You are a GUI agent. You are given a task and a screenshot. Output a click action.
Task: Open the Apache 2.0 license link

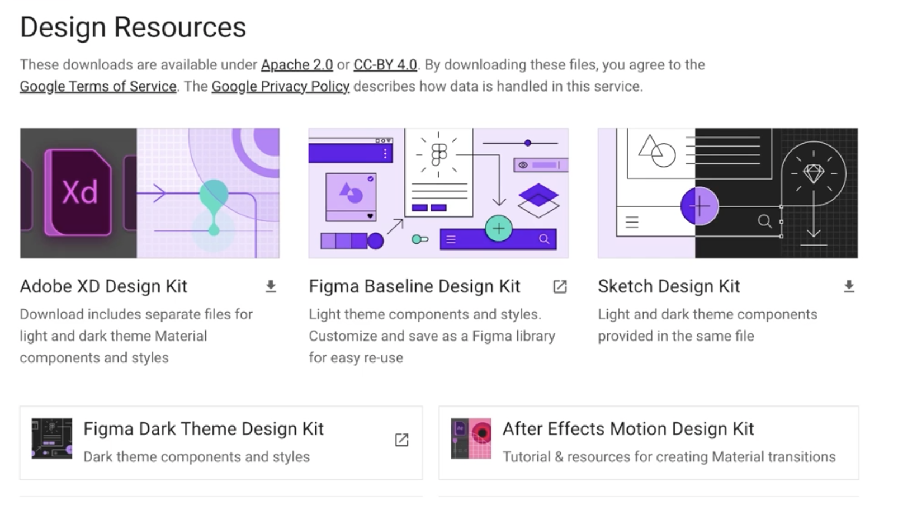click(297, 65)
